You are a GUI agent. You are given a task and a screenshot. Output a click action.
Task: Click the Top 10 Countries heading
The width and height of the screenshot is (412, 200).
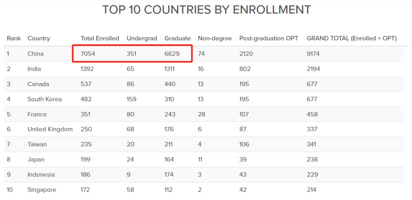[206, 10]
